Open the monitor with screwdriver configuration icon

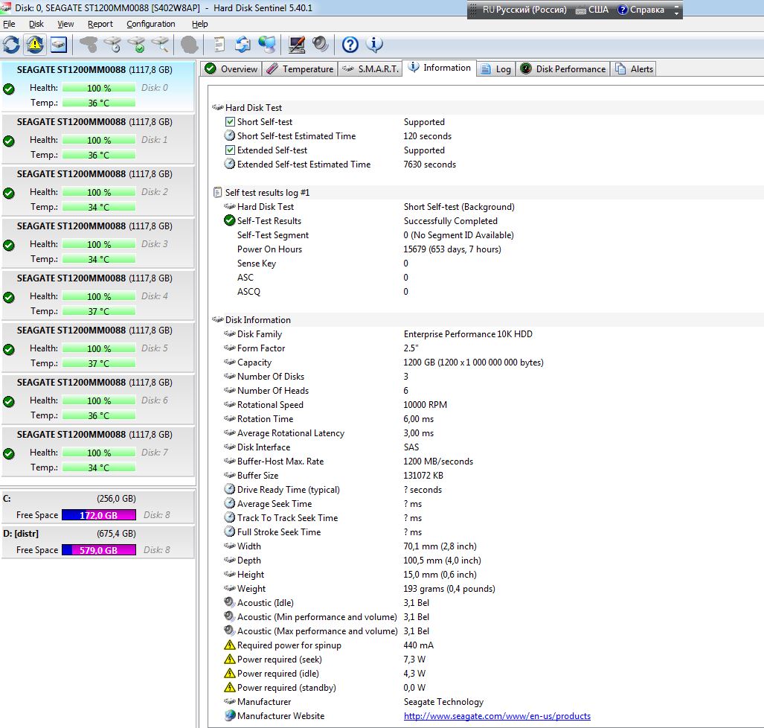click(x=297, y=45)
